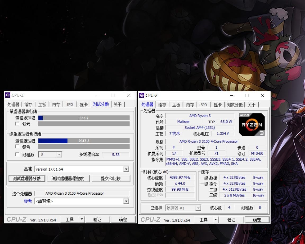
Task: Click the blue 參考 link label
Action: point(28,201)
